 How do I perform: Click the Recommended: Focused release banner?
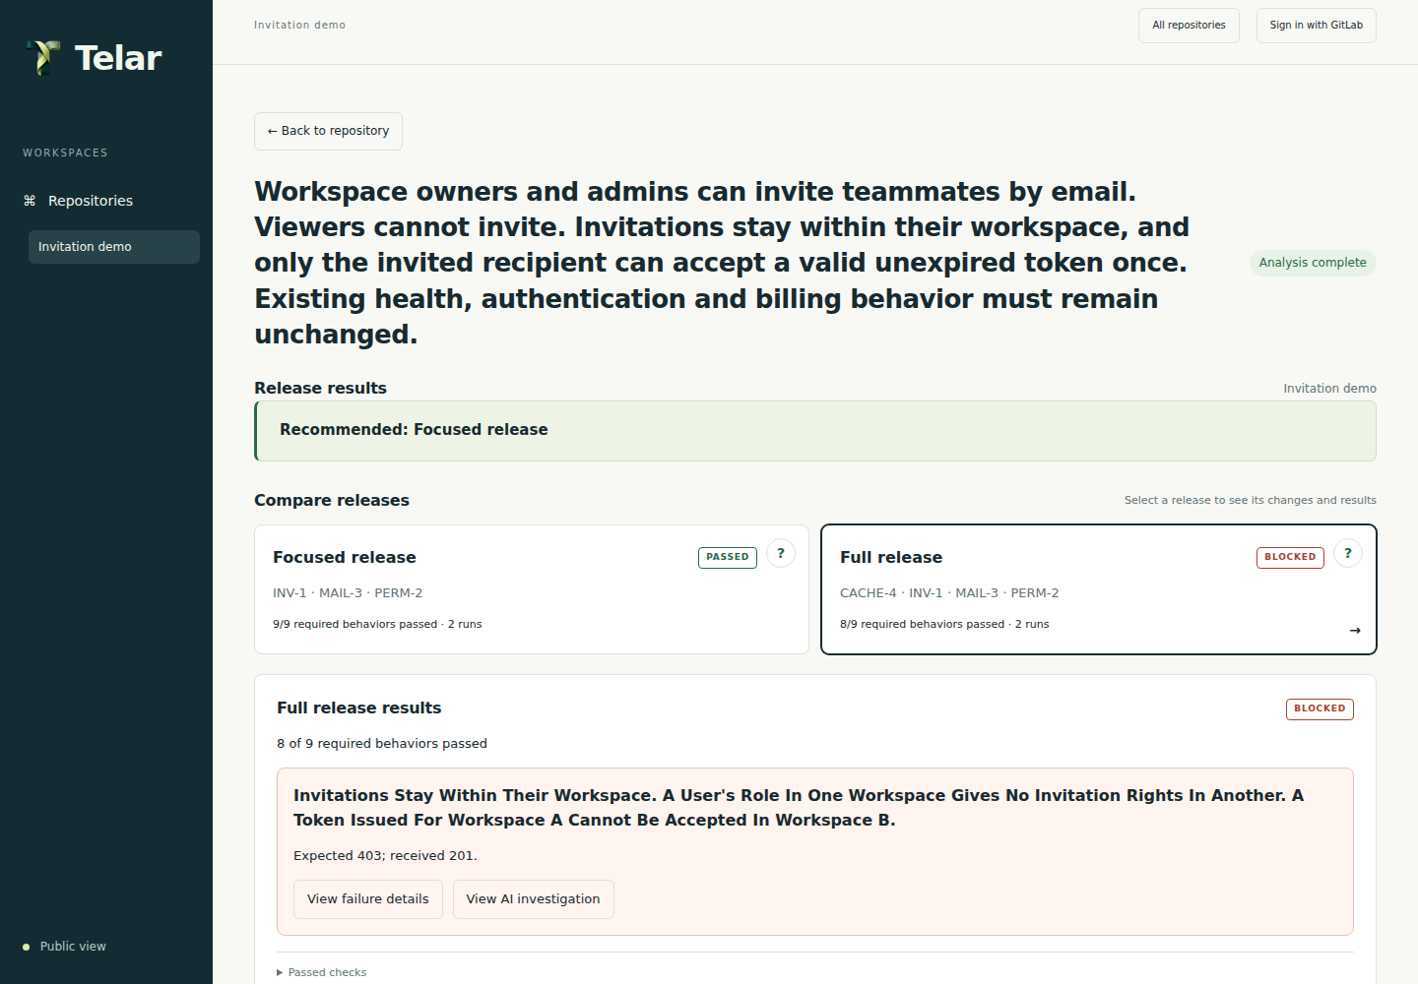(x=815, y=431)
